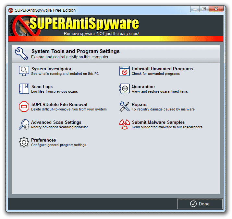This screenshot has width=232, height=219.
Task: Click 'Check for unwanted programs' text
Action: 156,74
